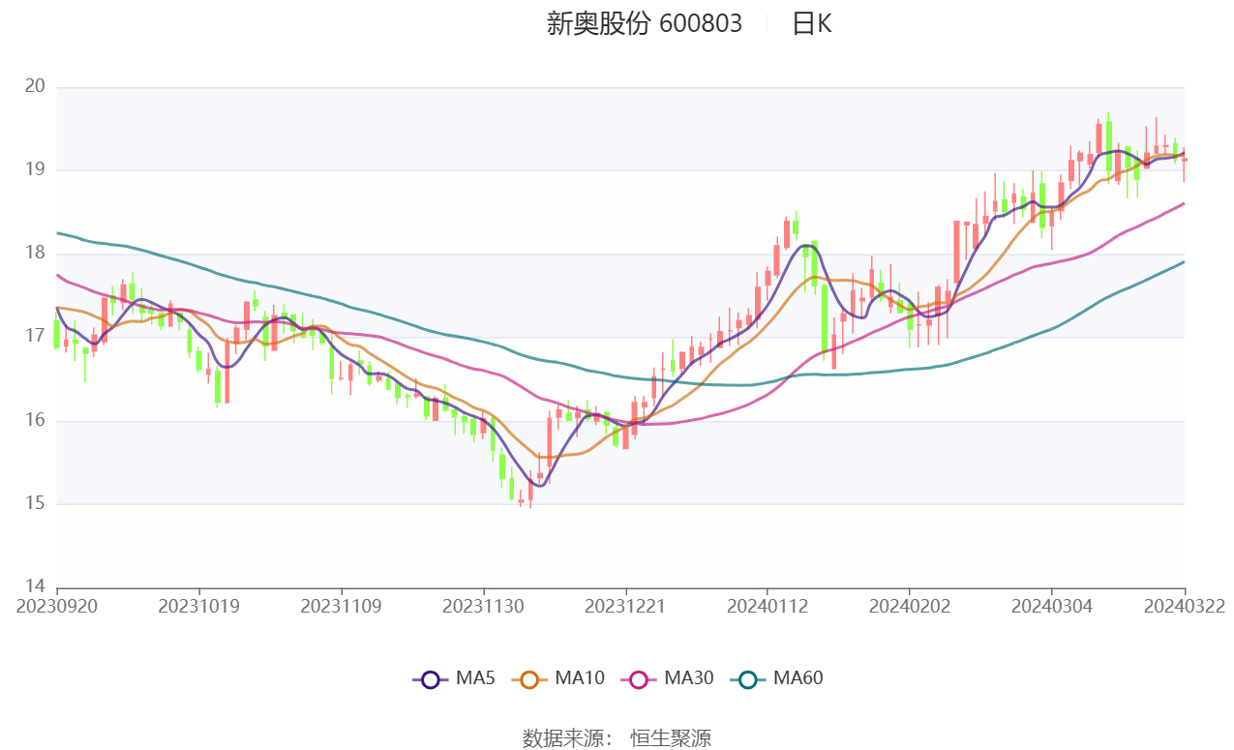Click the x-axis date label 20230920
The height and width of the screenshot is (750, 1234).
[x=57, y=607]
